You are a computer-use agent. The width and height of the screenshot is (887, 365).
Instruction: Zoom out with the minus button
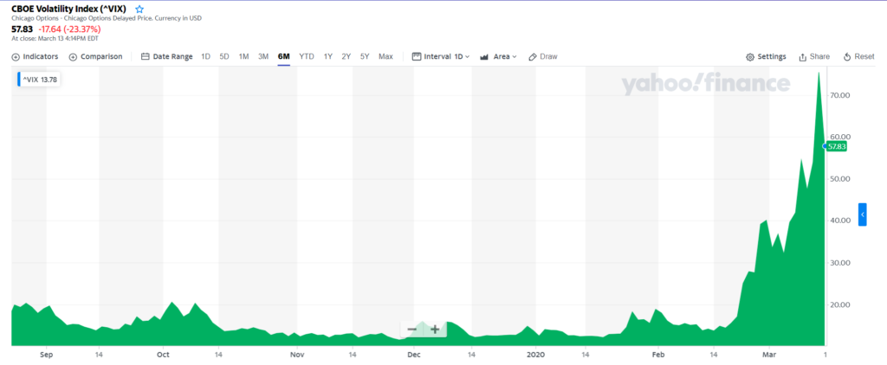point(411,330)
